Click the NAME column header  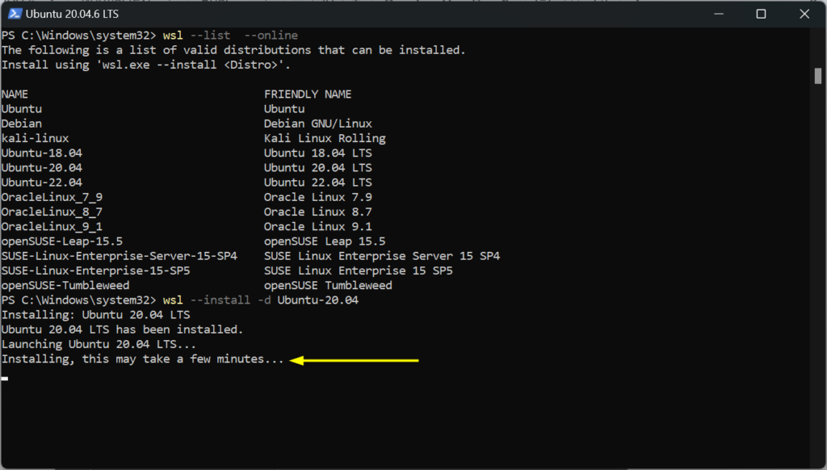15,94
